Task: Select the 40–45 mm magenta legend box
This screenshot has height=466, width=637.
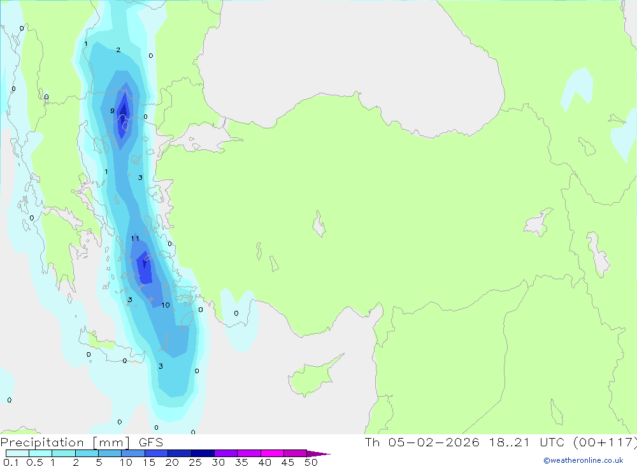Action: [272, 453]
